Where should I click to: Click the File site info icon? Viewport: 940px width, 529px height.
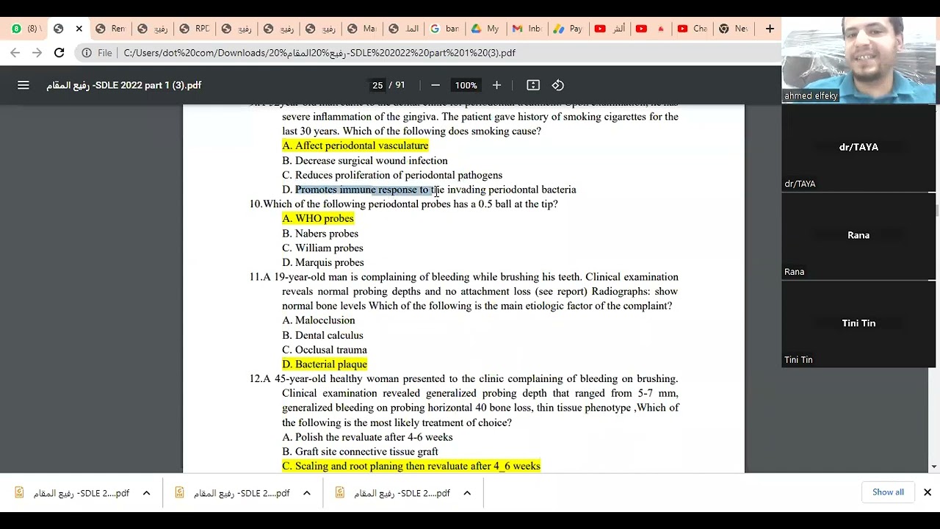[97, 53]
